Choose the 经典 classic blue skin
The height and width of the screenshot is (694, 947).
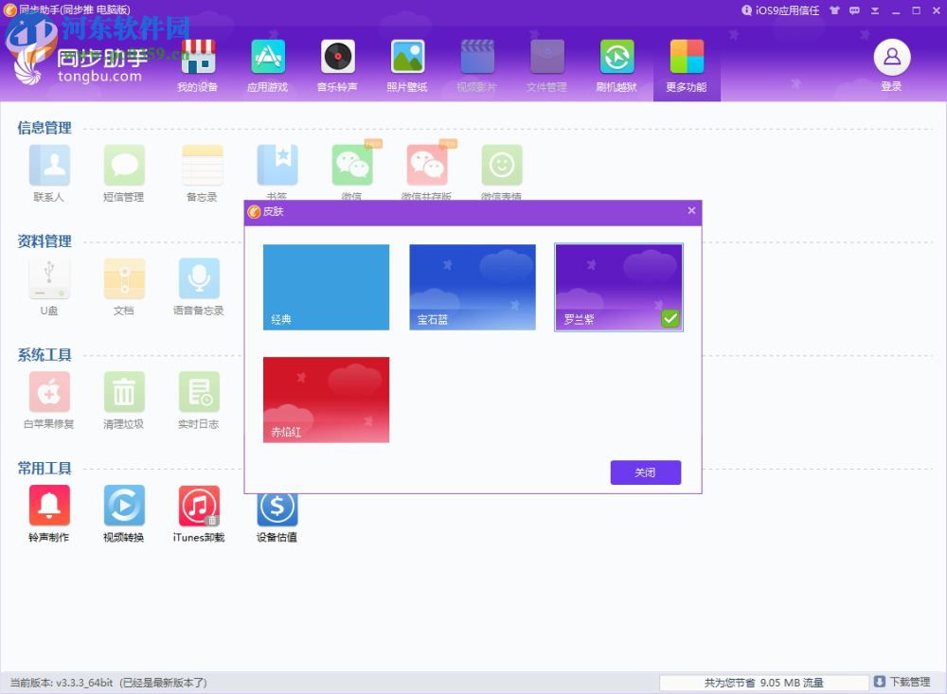pos(326,287)
